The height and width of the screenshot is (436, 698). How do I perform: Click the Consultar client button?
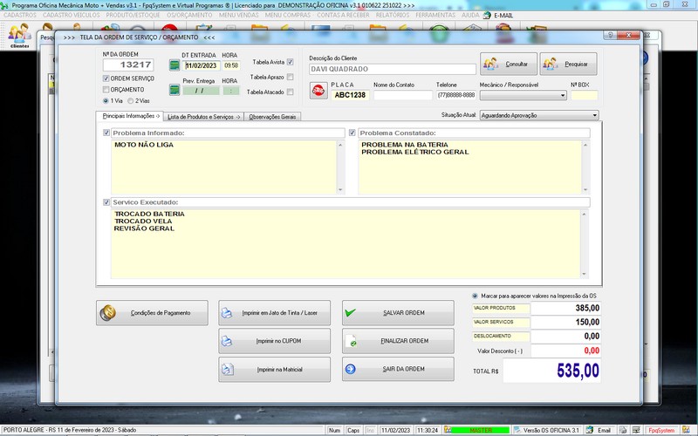pos(509,64)
